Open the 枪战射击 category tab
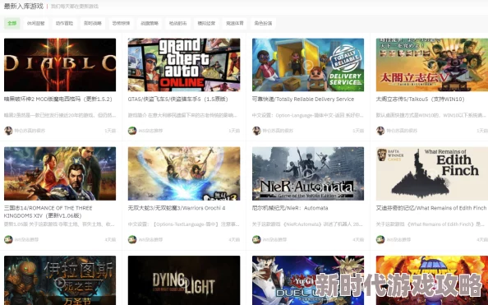488x305 pixels. coord(178,23)
